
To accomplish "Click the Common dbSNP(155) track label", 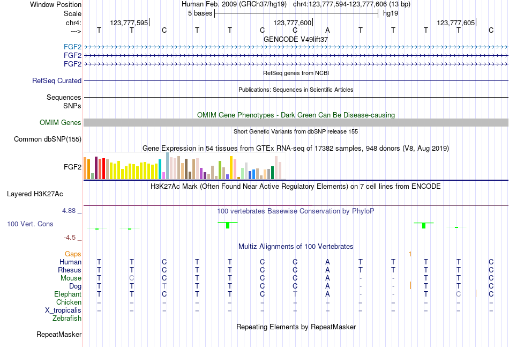I will [48, 139].
